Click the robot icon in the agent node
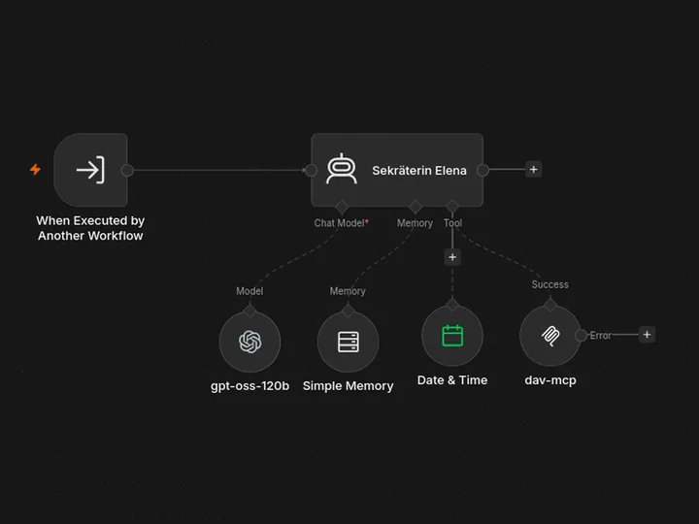The image size is (699, 524). (342, 169)
